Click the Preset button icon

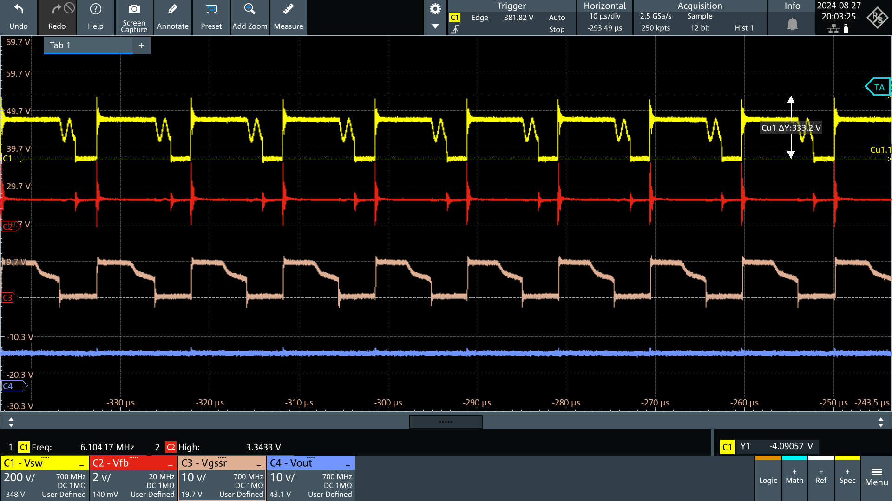(x=210, y=17)
